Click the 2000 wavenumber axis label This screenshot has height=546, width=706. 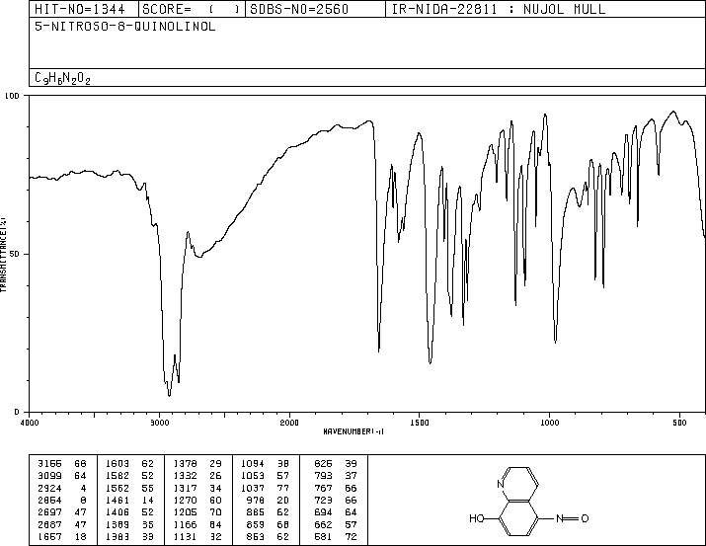pyautogui.click(x=289, y=423)
